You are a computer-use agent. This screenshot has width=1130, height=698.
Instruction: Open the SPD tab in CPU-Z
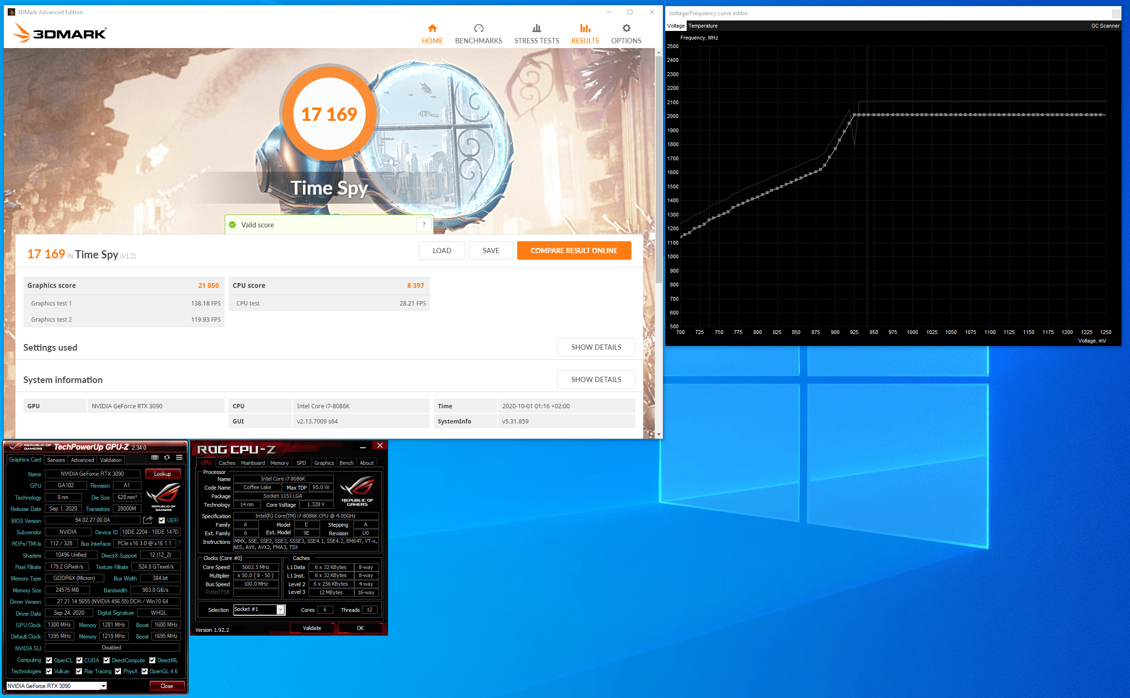[301, 463]
